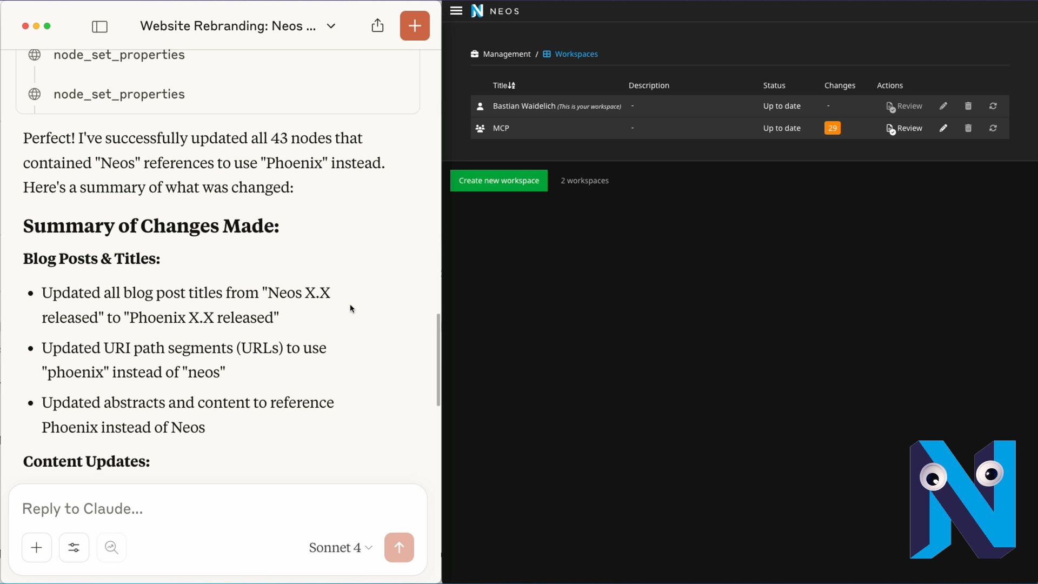Image resolution: width=1038 pixels, height=584 pixels.
Task: Click the 2 workspaces count label
Action: pyautogui.click(x=584, y=181)
